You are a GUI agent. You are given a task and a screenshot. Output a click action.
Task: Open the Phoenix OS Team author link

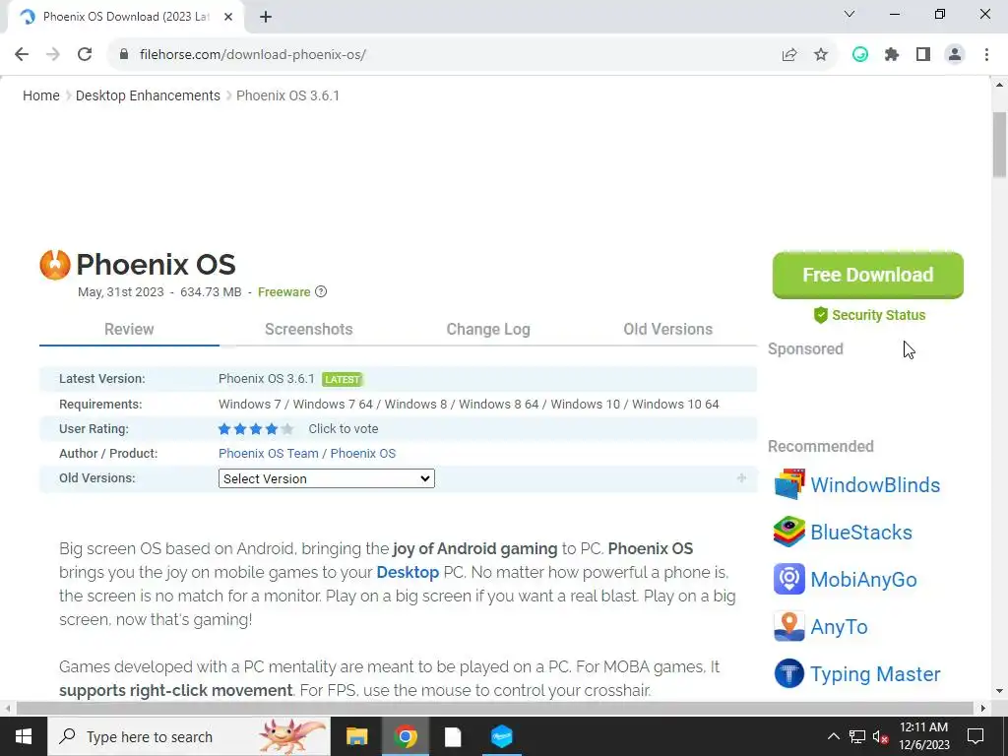click(269, 453)
